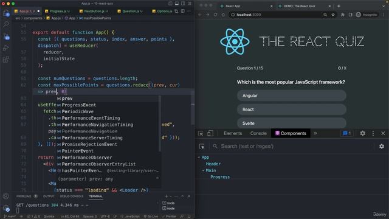Select ProgressEvent from the suggestions
389x219 pixels.
pos(108,105)
